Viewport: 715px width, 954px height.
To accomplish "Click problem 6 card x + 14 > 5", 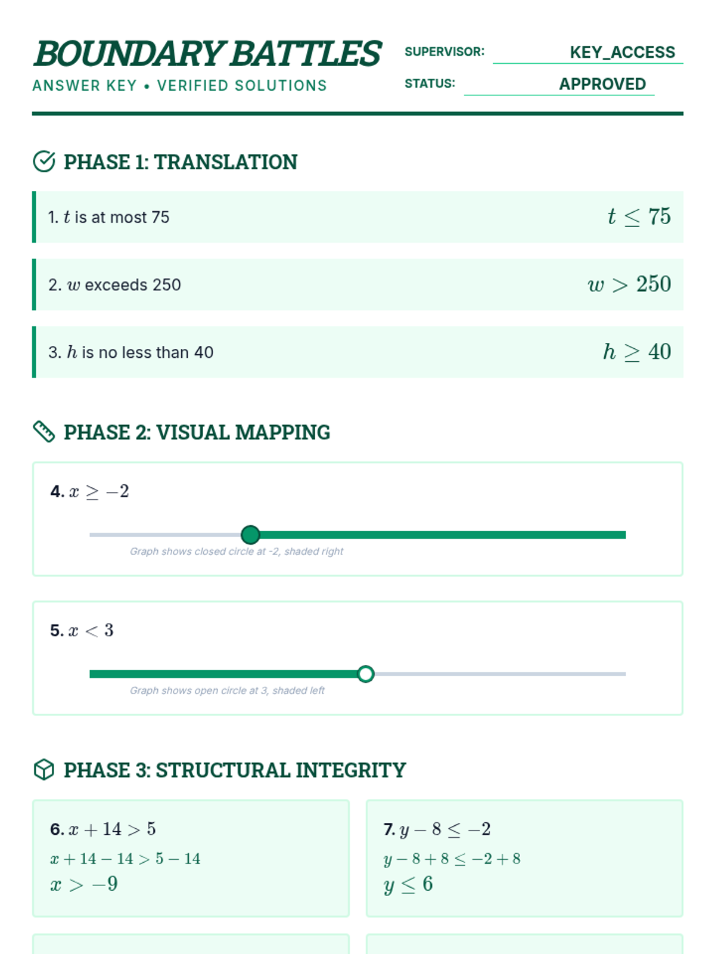I will pyautogui.click(x=191, y=857).
